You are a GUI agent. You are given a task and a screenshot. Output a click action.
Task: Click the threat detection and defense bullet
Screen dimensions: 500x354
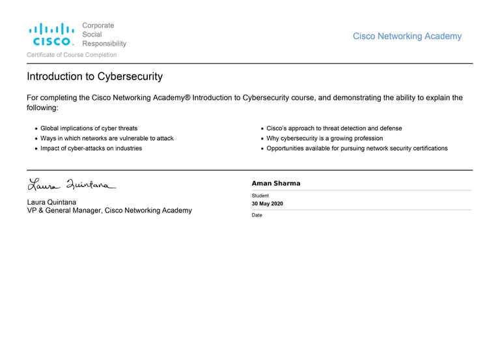[x=334, y=128]
